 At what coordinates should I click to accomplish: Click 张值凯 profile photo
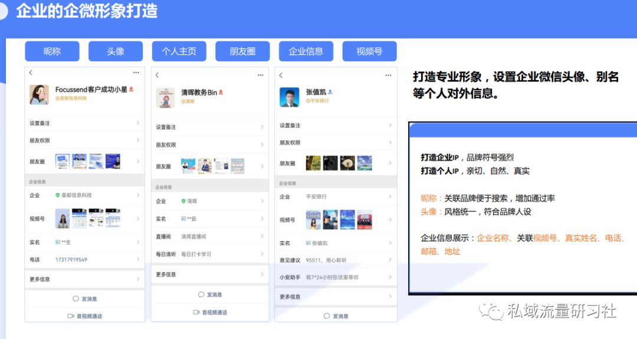(289, 97)
